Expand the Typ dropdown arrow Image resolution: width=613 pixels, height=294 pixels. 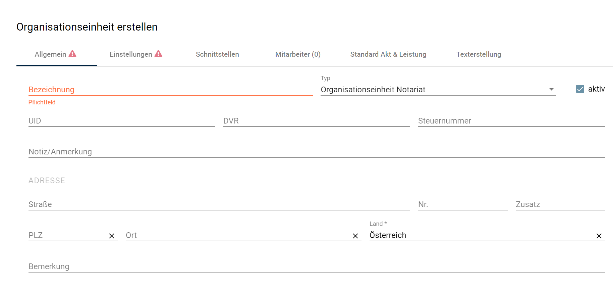coord(551,89)
